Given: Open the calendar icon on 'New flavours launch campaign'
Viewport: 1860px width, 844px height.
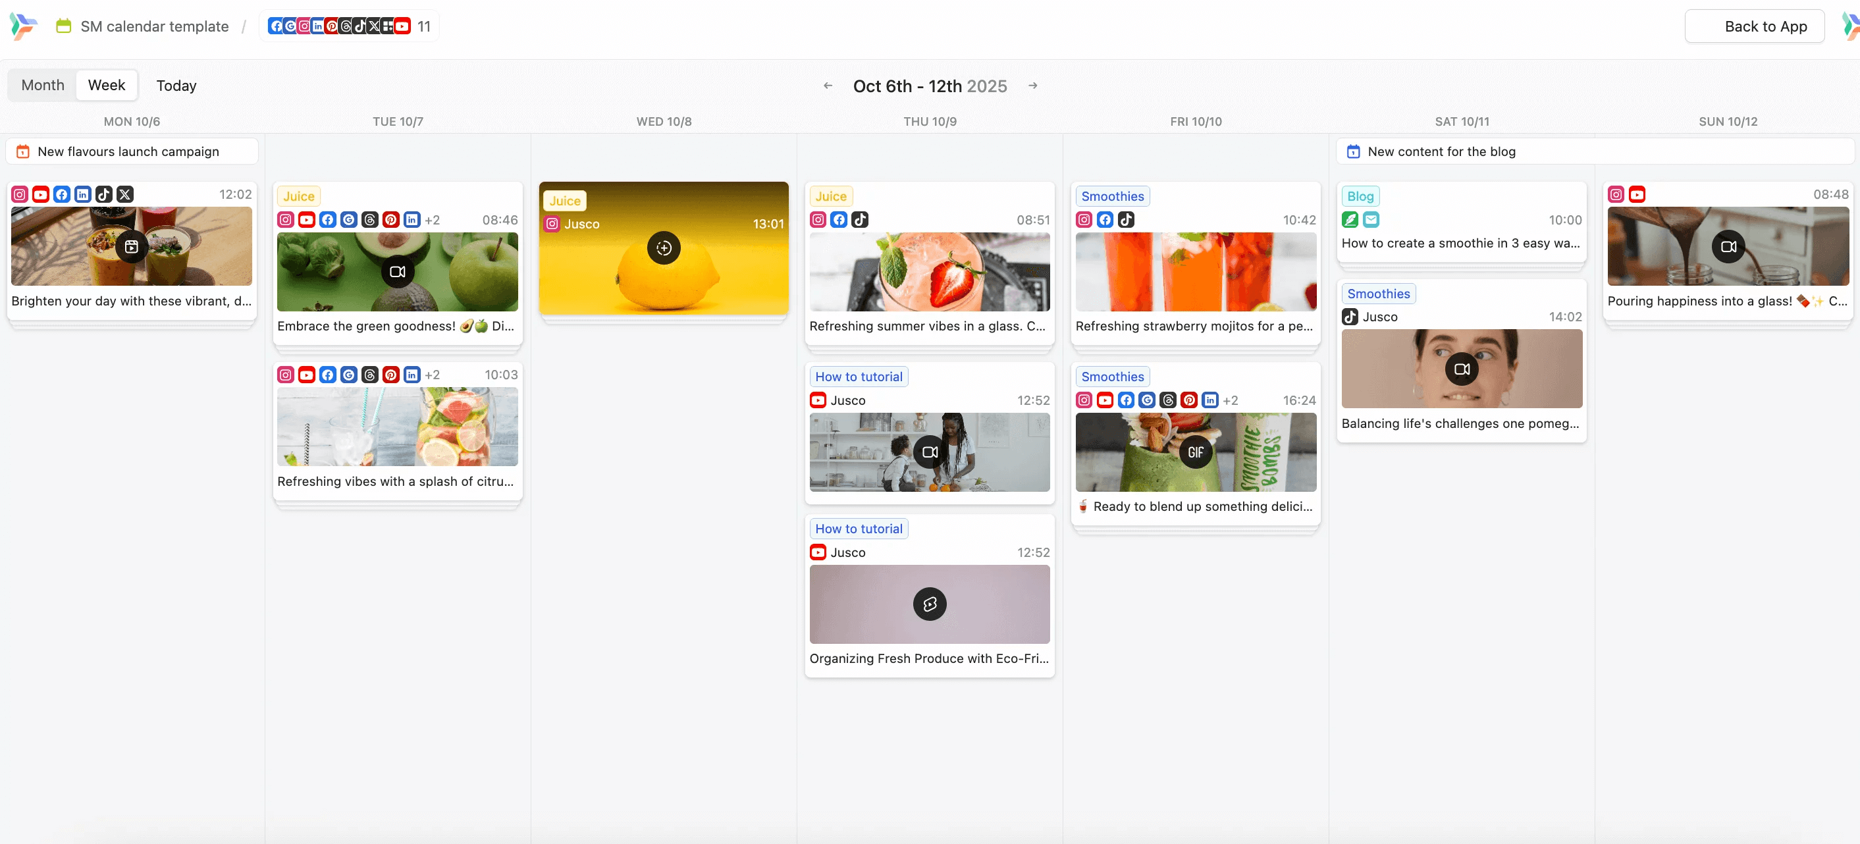Looking at the screenshot, I should pos(22,151).
